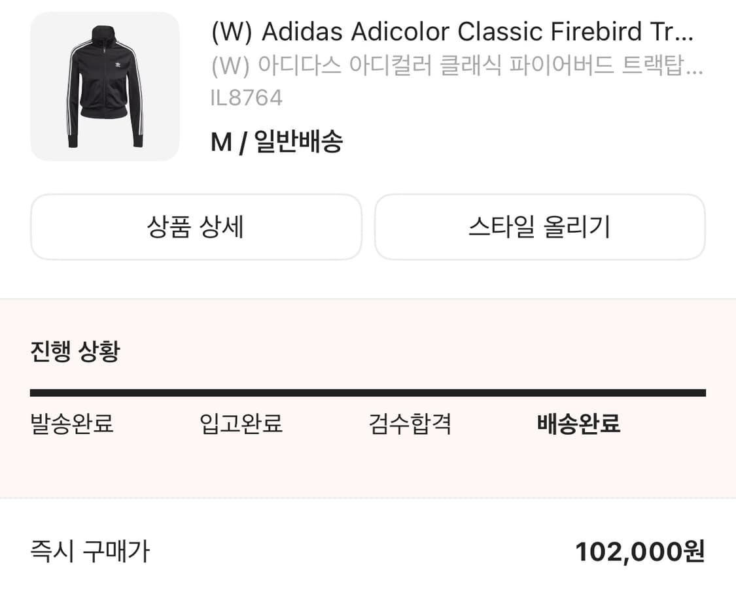Image resolution: width=736 pixels, height=593 pixels.
Task: Click the model number IL8764
Action: click(246, 97)
